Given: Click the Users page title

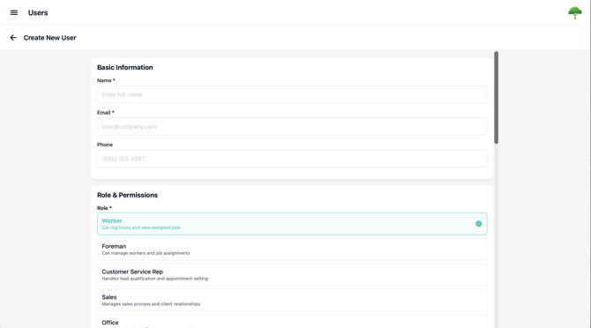Looking at the screenshot, I should point(38,13).
